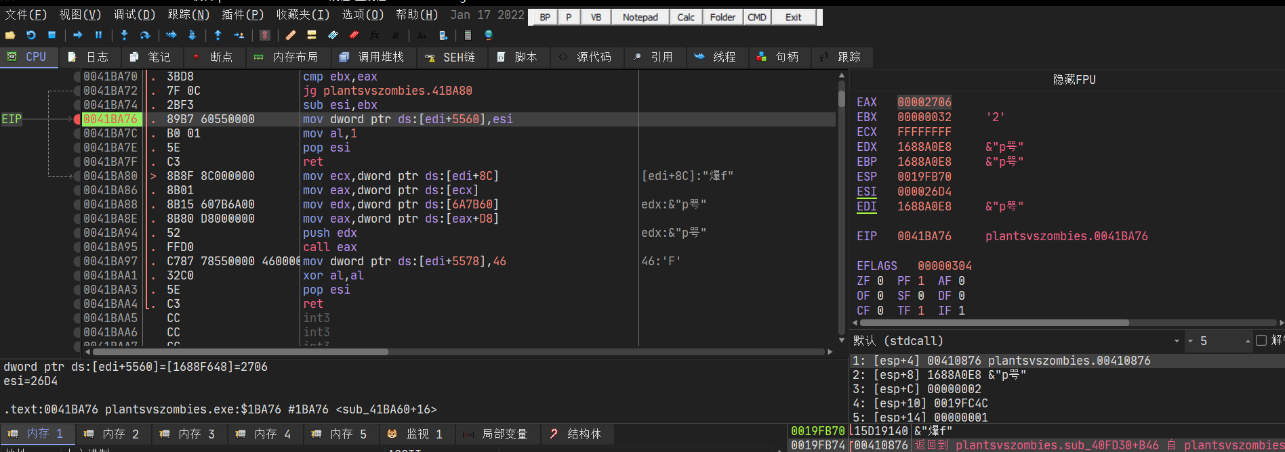Click the open file folder icon
This screenshot has height=452, width=1285.
click(10, 35)
